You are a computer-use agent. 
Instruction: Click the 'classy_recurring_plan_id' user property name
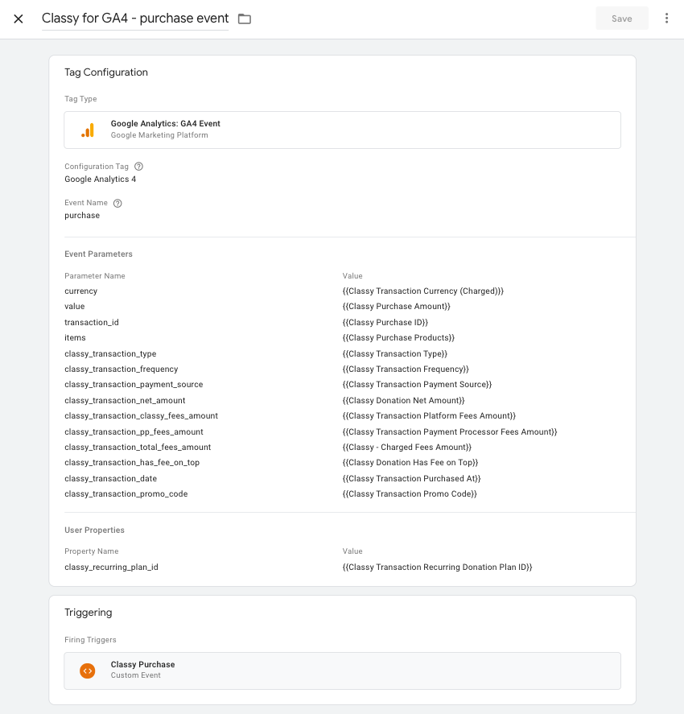click(112, 567)
